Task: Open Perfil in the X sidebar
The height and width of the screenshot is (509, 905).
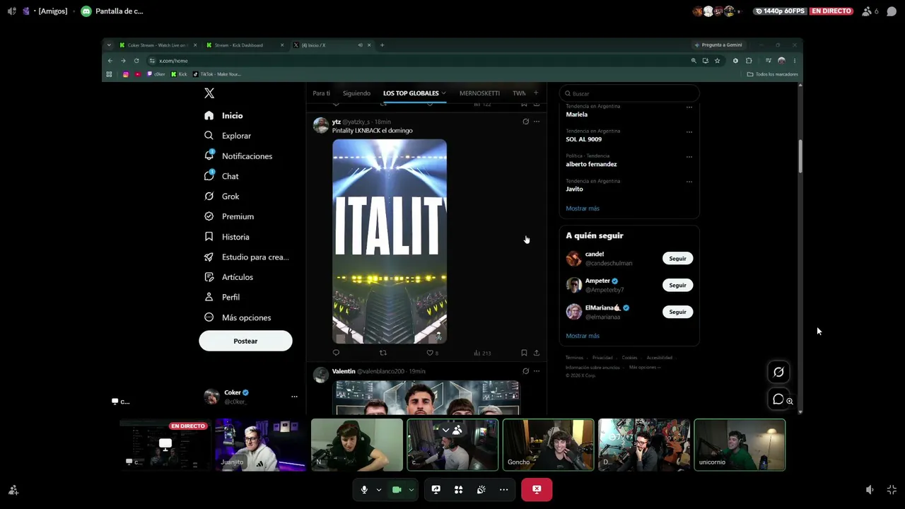Action: point(222,298)
